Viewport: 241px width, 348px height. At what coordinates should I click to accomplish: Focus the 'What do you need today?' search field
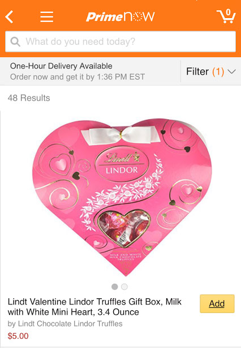point(120,41)
